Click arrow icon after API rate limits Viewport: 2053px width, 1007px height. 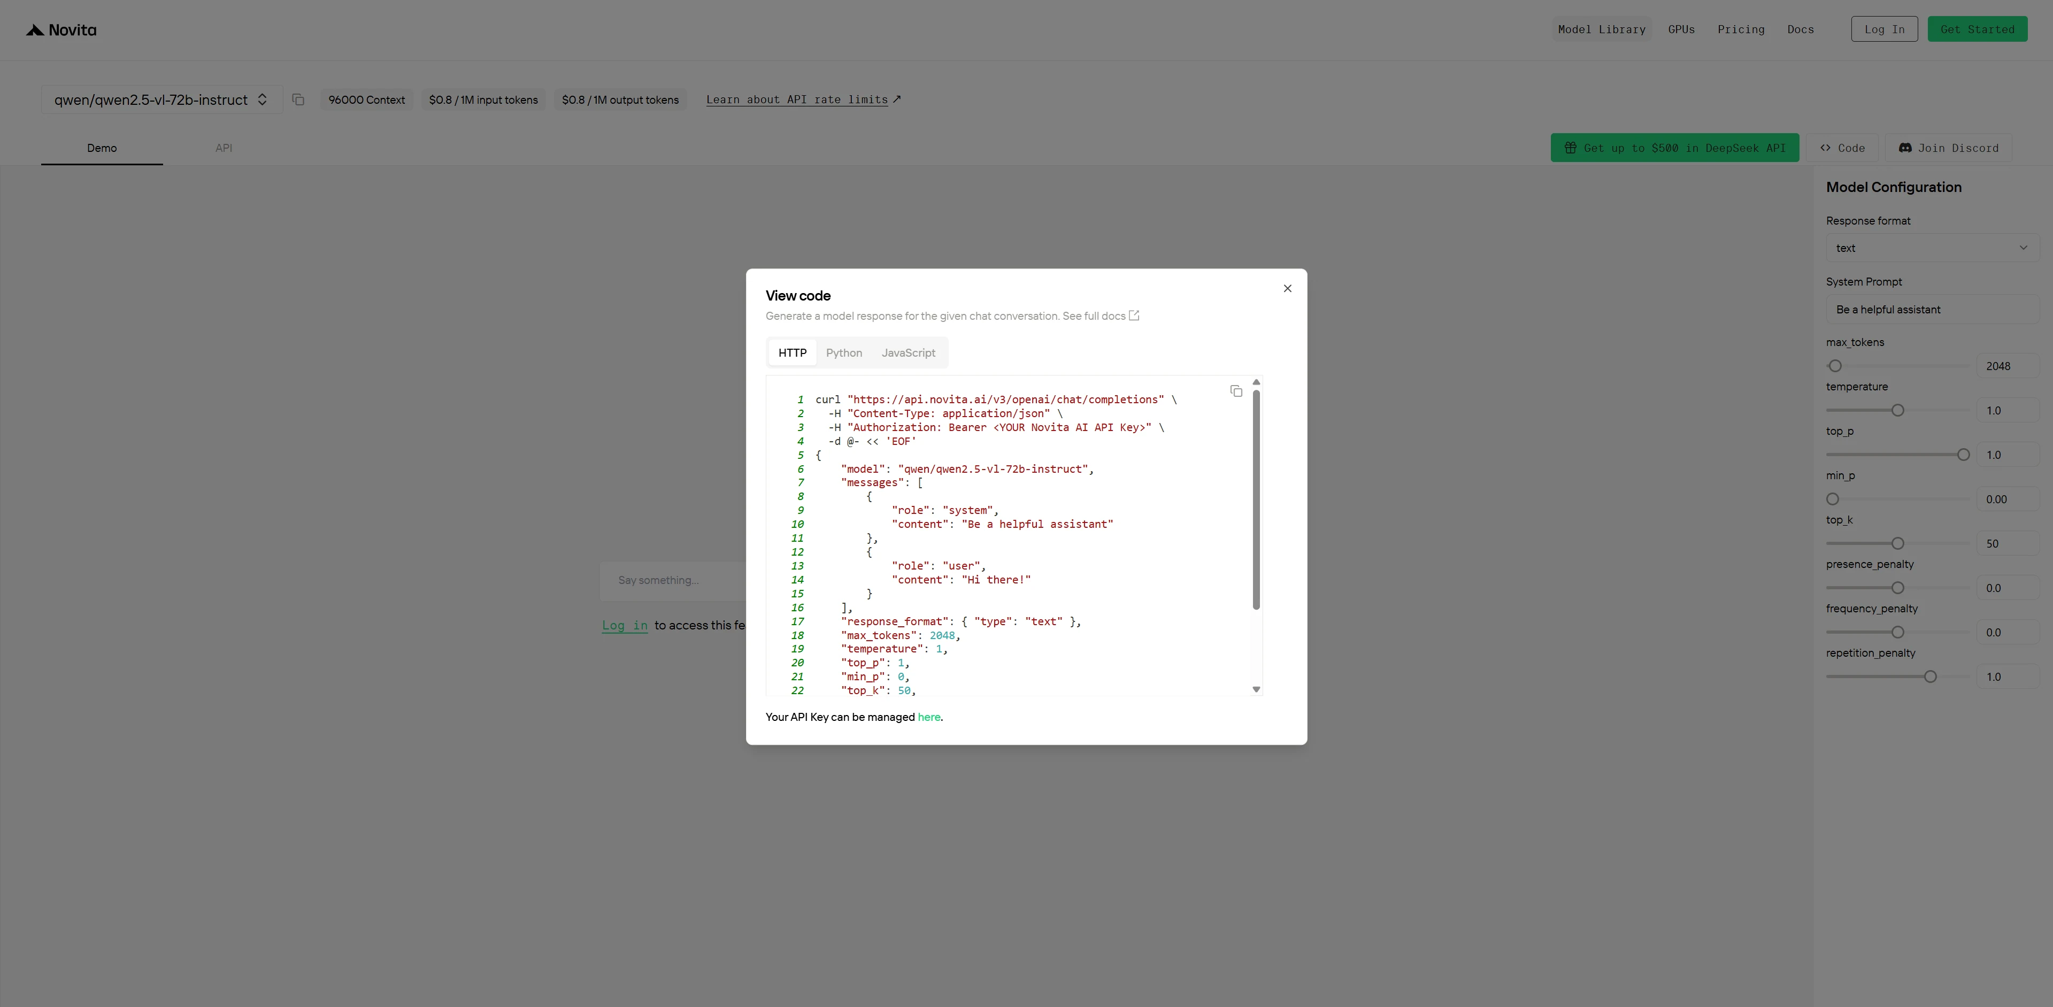click(x=897, y=99)
